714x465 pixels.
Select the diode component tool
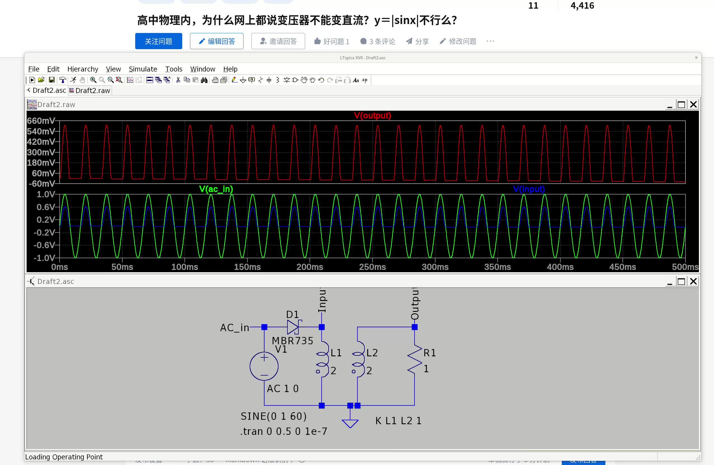pos(287,80)
